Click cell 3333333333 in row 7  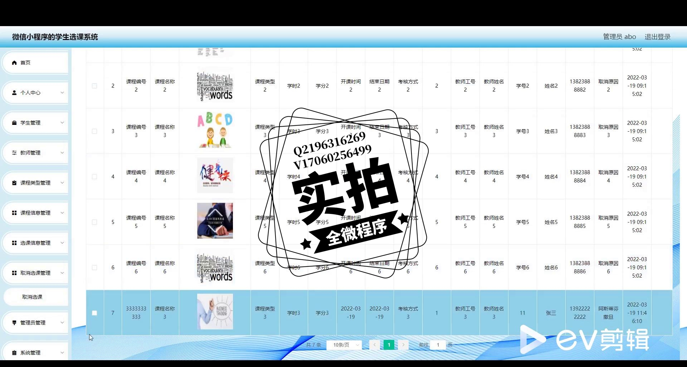[x=136, y=313]
